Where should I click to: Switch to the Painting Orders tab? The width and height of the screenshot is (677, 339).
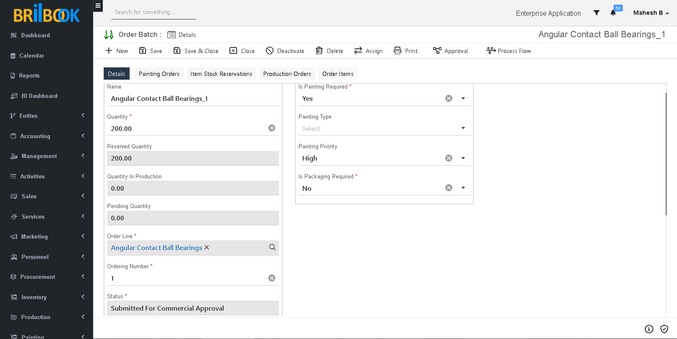coord(159,74)
